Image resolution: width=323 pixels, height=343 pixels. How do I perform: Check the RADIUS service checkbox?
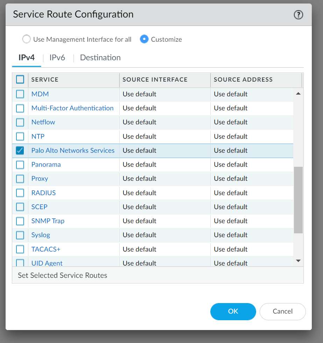click(x=20, y=193)
